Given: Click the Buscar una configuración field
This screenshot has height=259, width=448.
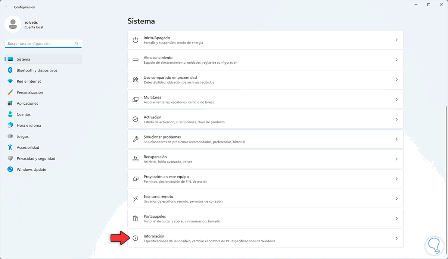Looking at the screenshot, I should [x=39, y=44].
